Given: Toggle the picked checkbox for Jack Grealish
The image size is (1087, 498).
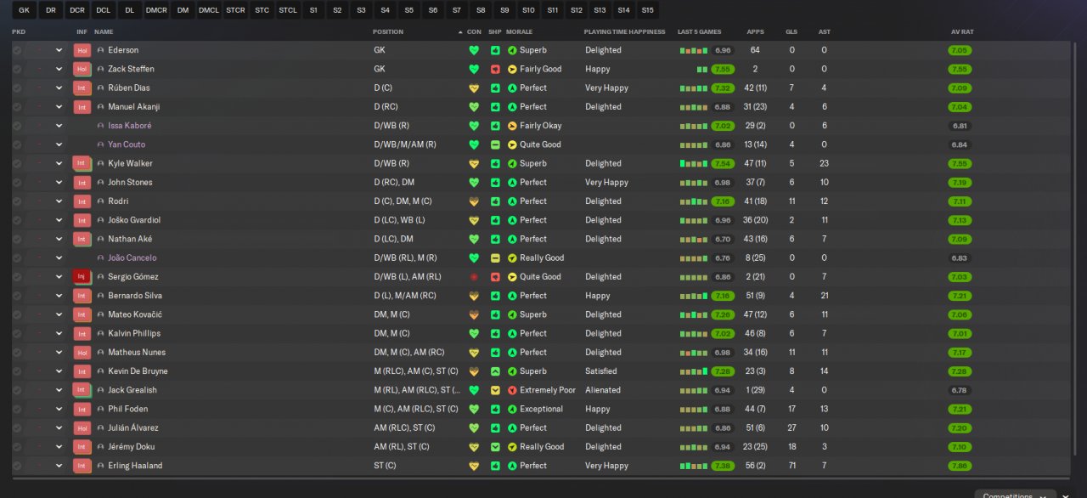Looking at the screenshot, I should 17,390.
